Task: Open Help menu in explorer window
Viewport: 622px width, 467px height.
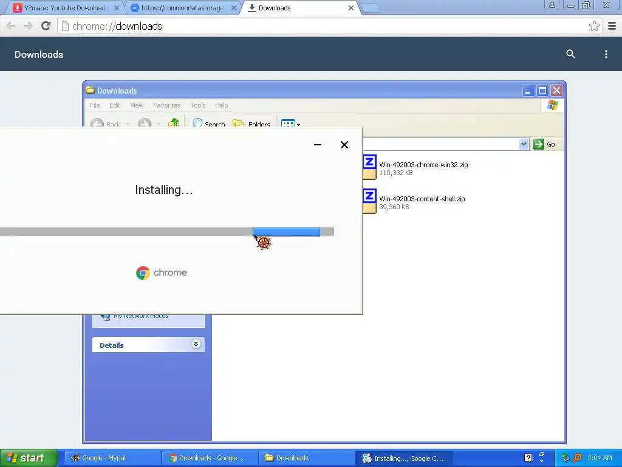Action: tap(221, 105)
